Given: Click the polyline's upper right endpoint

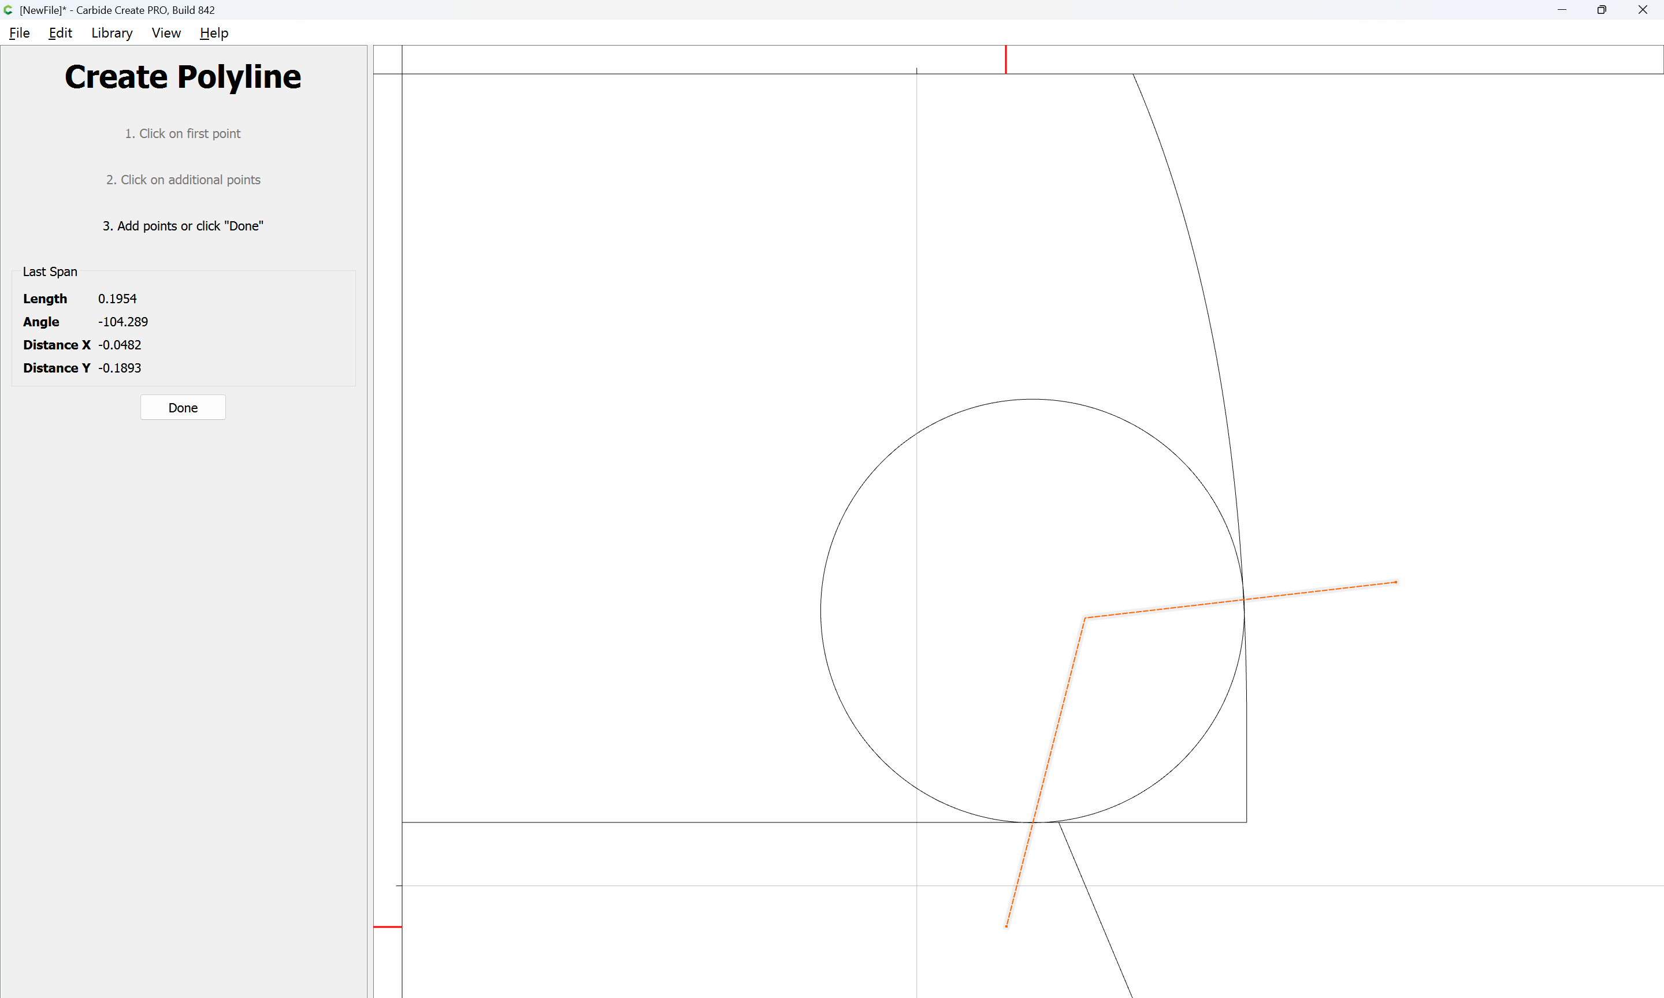Looking at the screenshot, I should 1396,582.
